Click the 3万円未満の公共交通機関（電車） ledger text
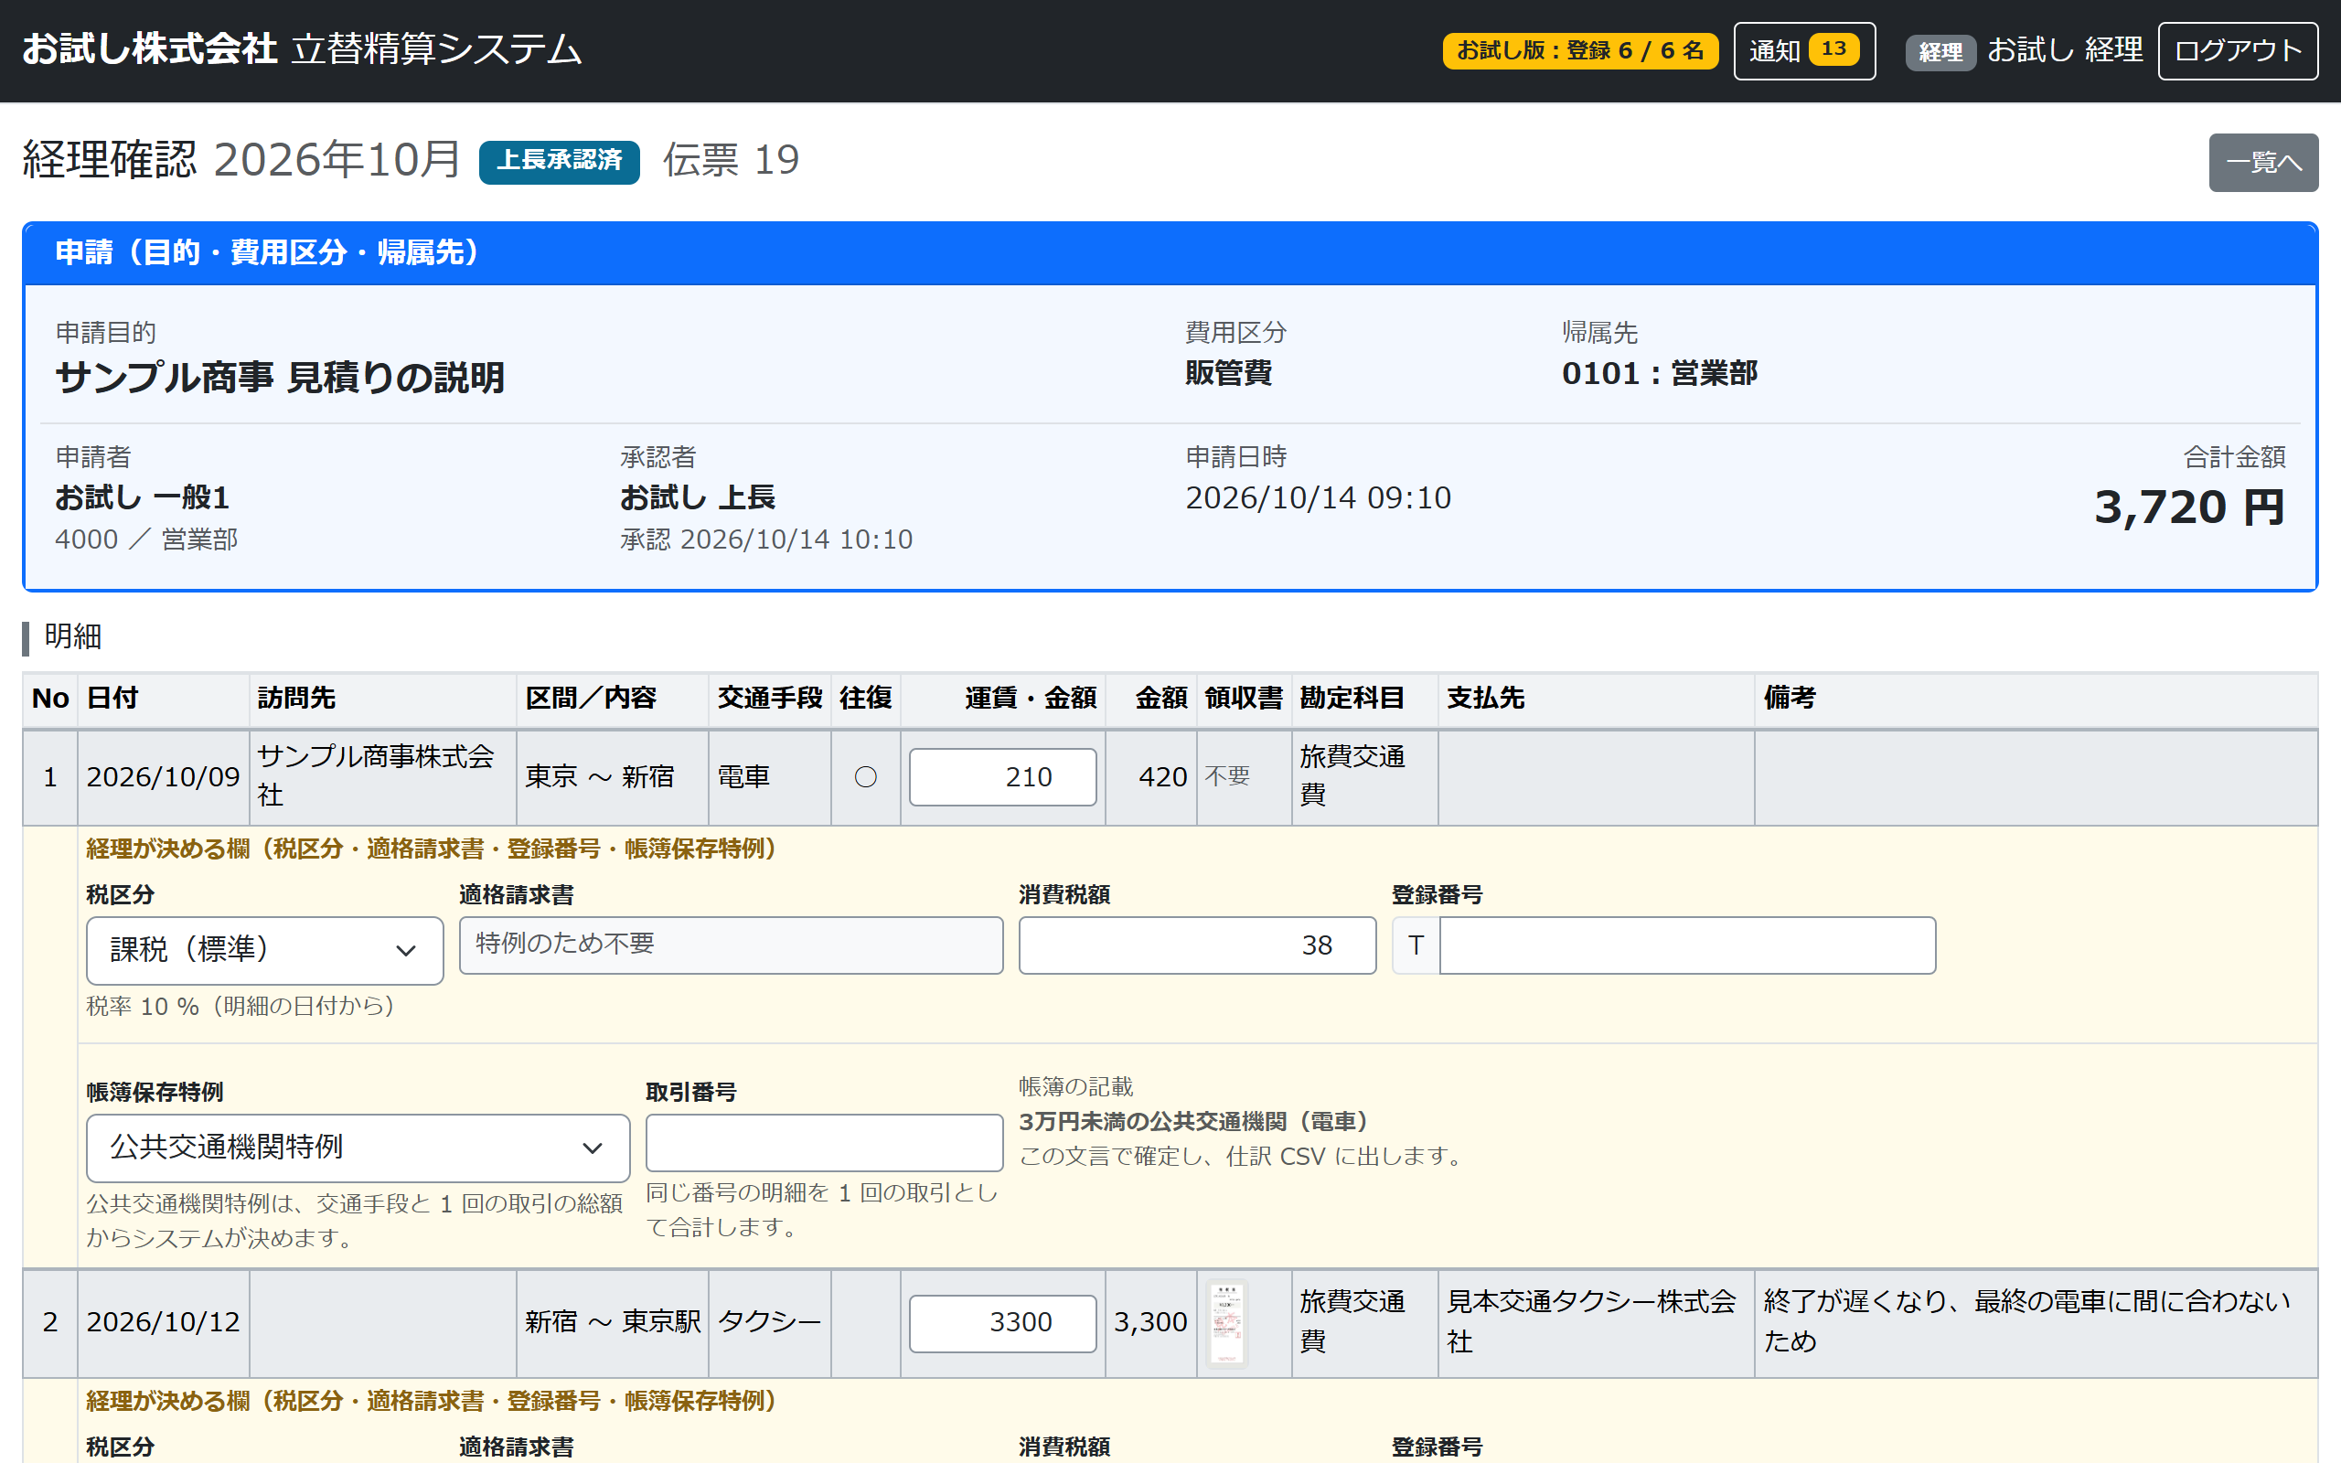 point(1197,1121)
